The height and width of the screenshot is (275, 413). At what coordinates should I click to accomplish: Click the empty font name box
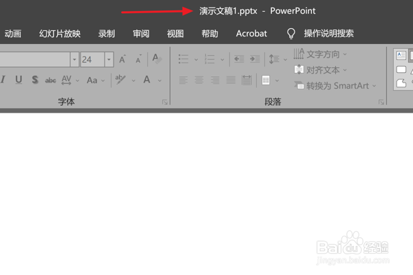click(35, 60)
